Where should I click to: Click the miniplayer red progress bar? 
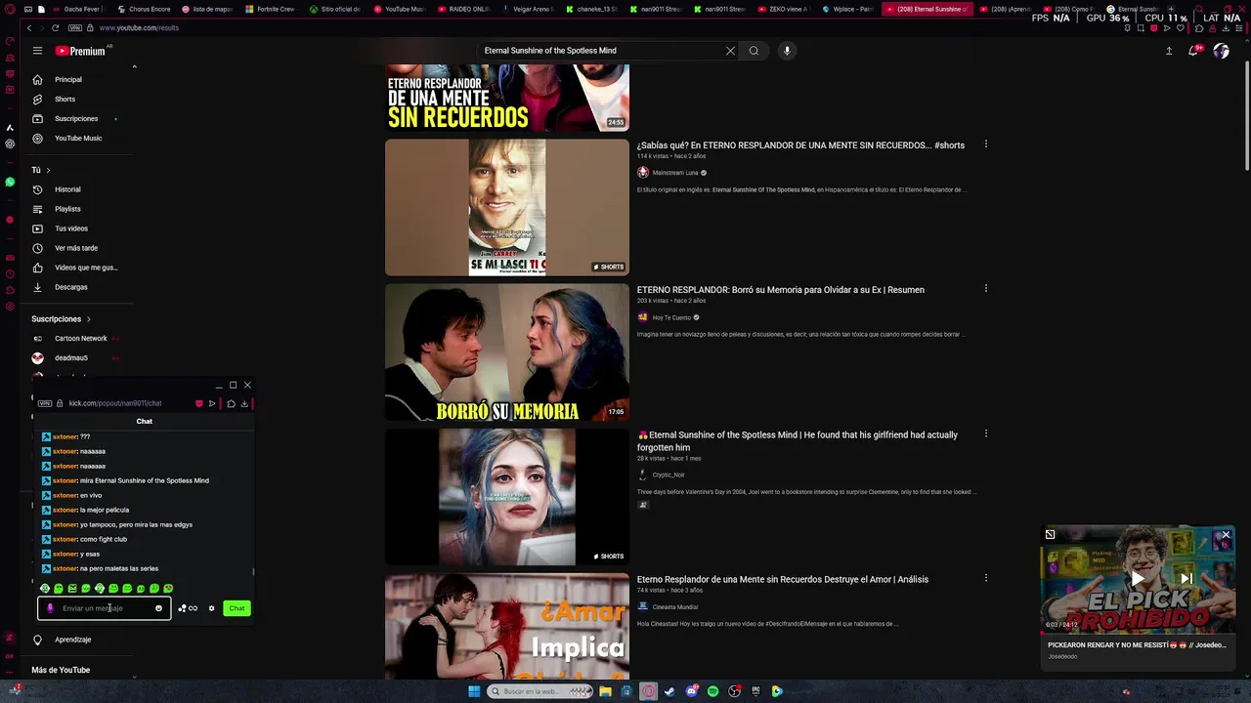pyautogui.click(x=1138, y=634)
